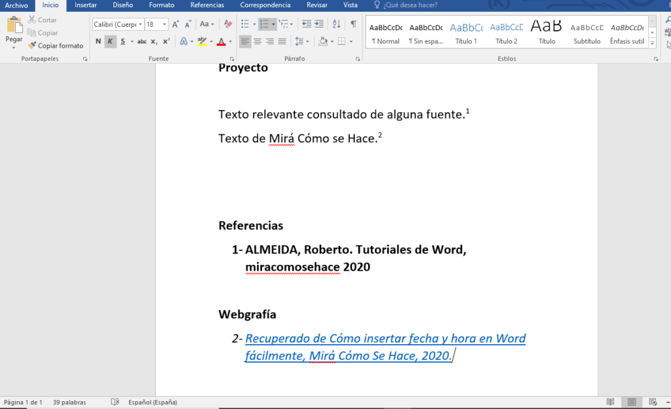The image size is (671, 409).
Task: Switch to the Insertar ribbon tab
Action: pos(85,5)
